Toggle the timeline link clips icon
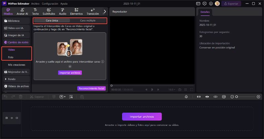Viewport: 264px width, 139px height. click(x=199, y=97)
